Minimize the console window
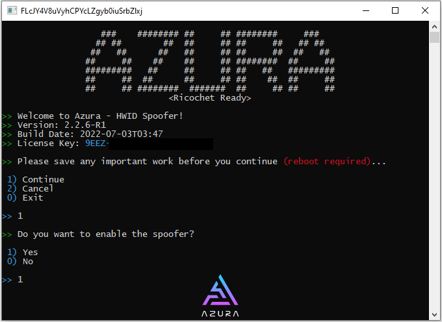Image resolution: width=442 pixels, height=322 pixels. [x=366, y=10]
